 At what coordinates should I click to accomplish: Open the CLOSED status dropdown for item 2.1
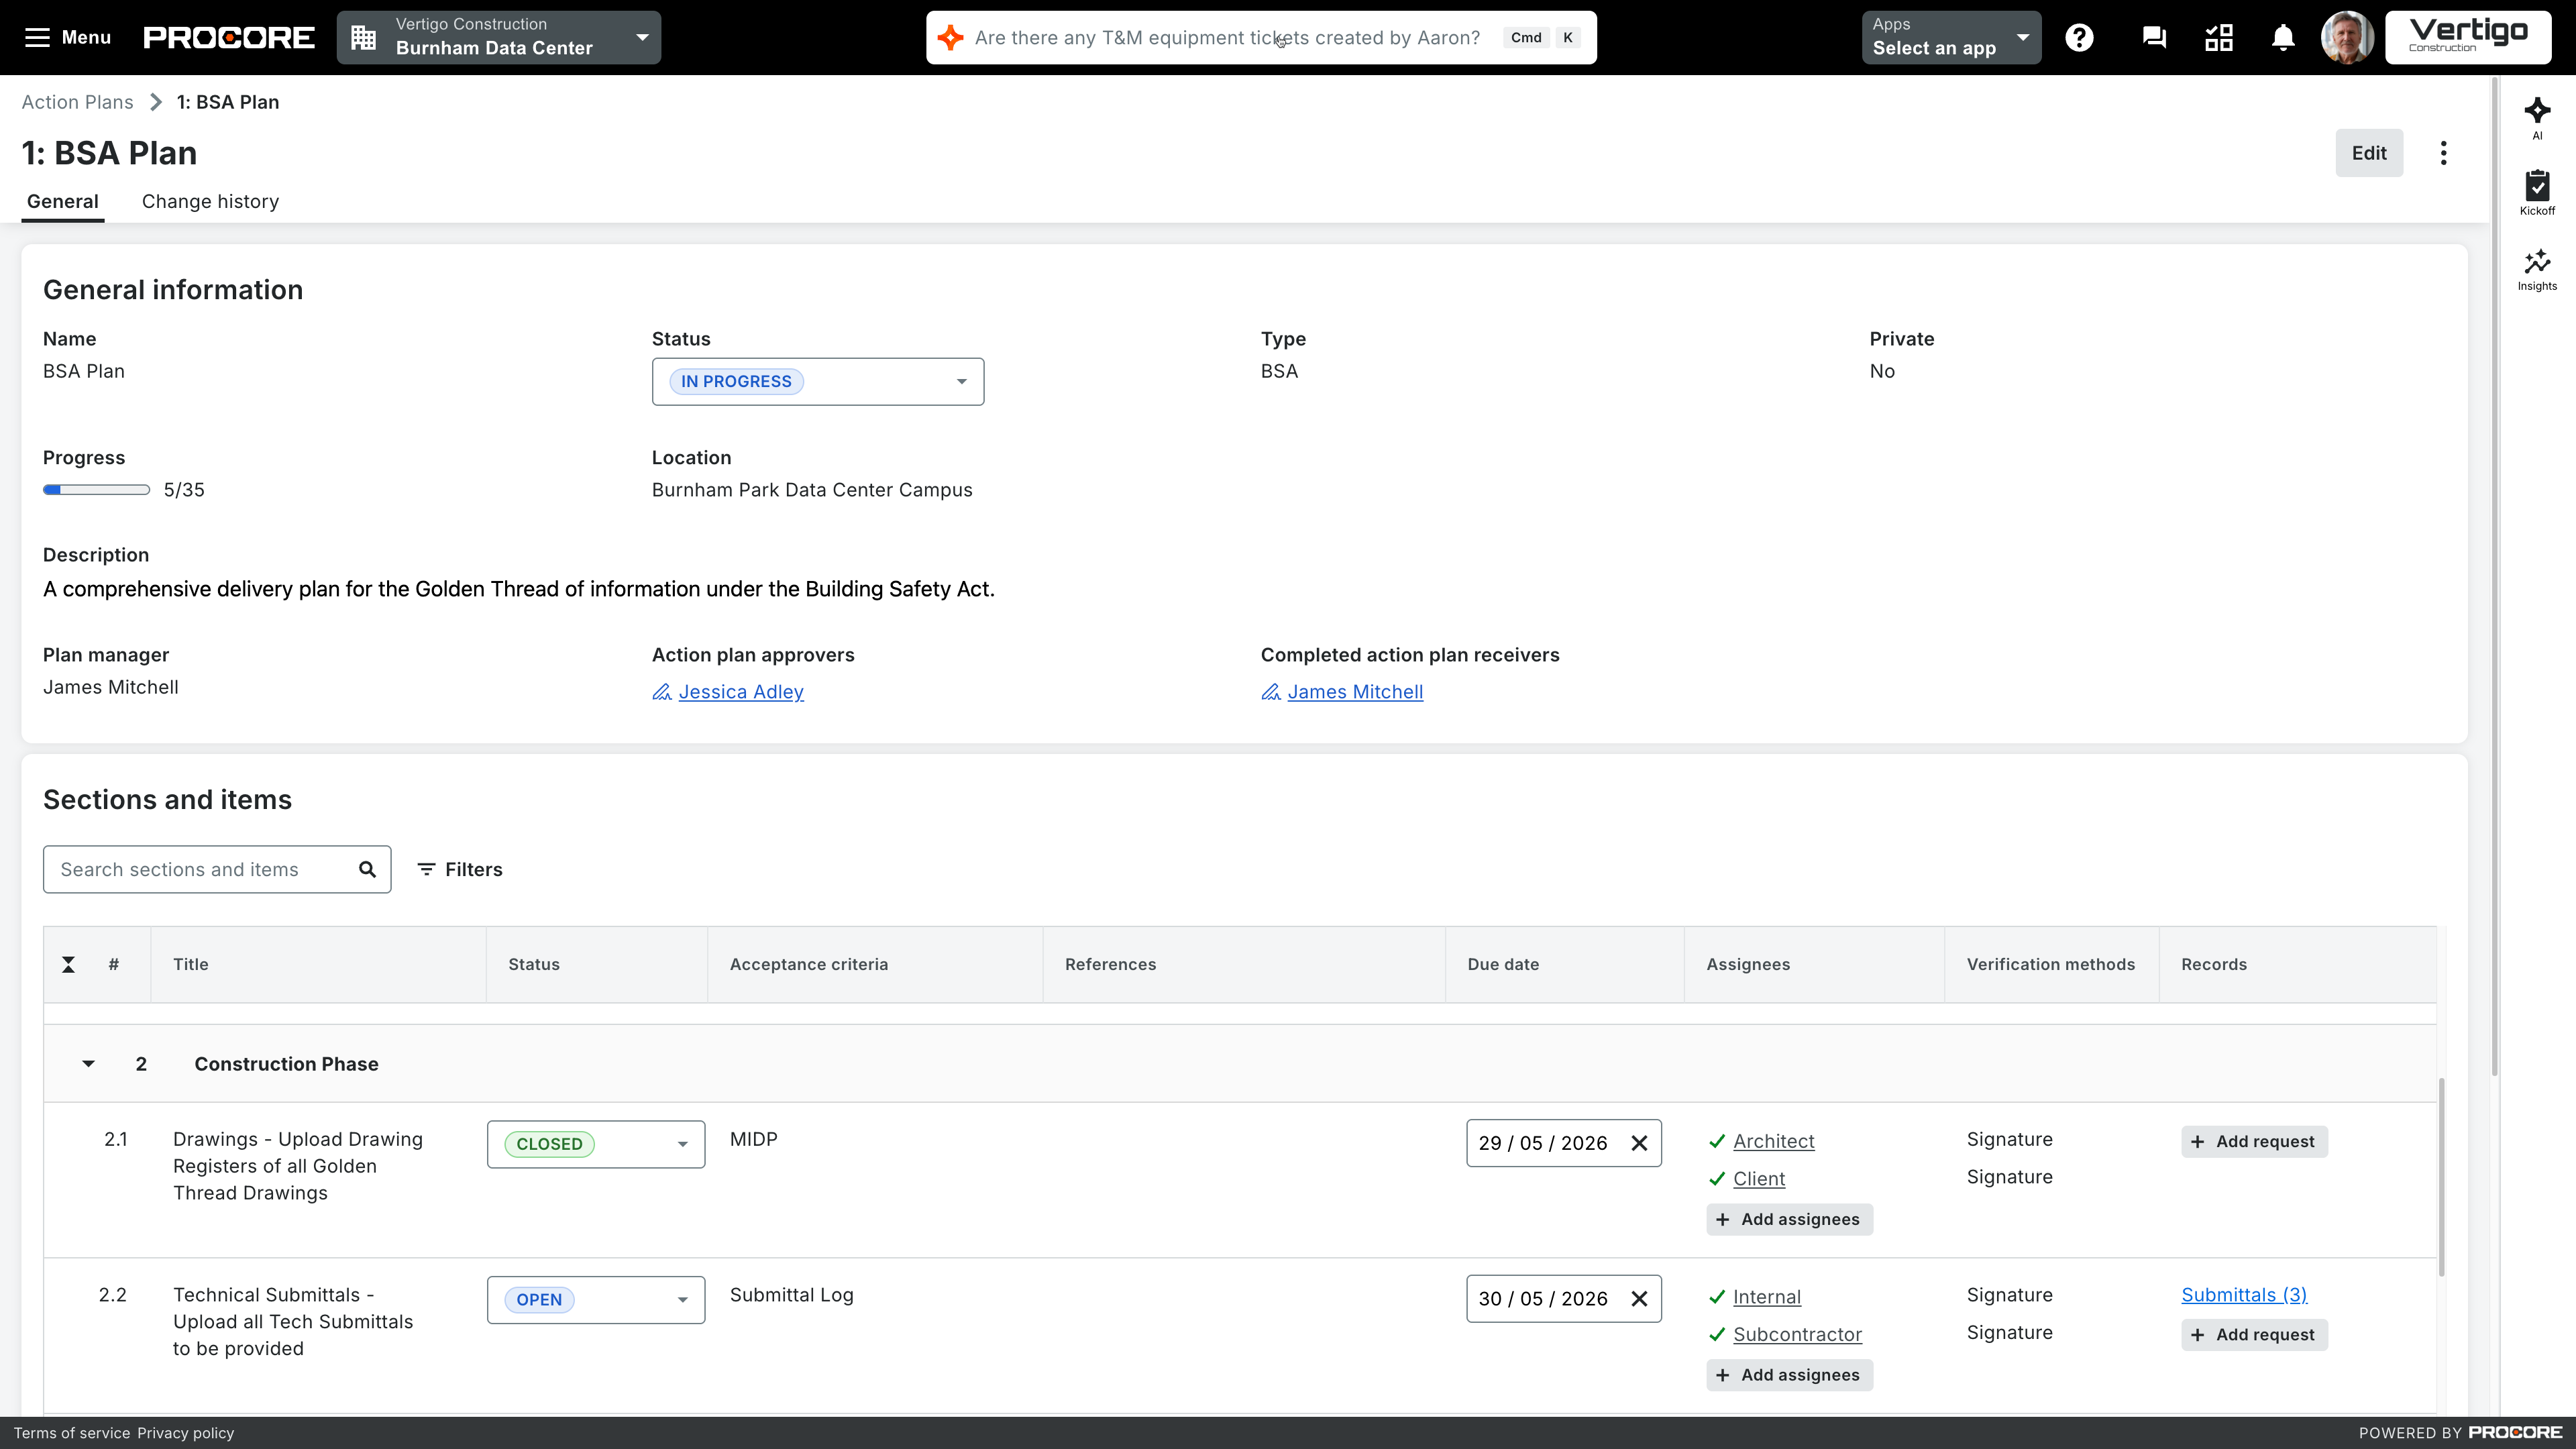tap(596, 1144)
